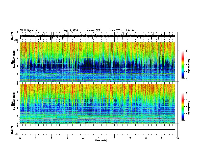This screenshot has height=155, width=200.
Task: Click the "start UT = 11:0 :0" label
Action: point(122,30)
